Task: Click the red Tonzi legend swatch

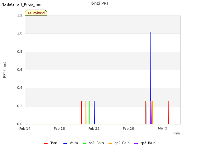Action: pyautogui.click(x=46, y=143)
